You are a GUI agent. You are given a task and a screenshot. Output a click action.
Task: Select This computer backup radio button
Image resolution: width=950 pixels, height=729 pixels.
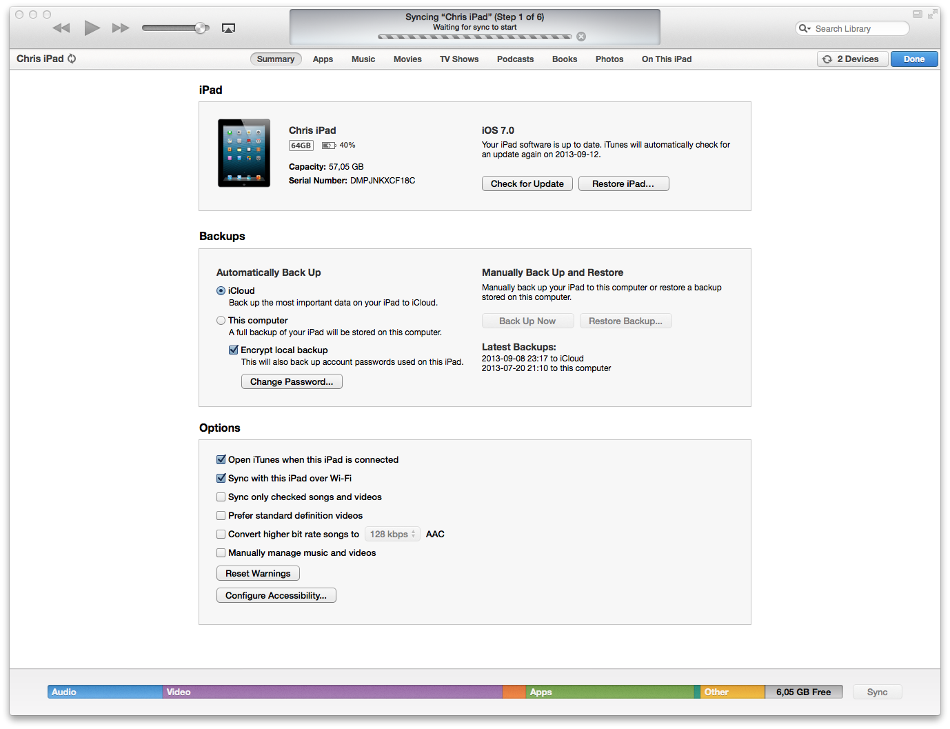[221, 321]
